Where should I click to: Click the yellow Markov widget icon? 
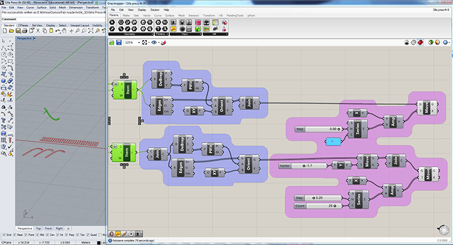tap(118, 234)
